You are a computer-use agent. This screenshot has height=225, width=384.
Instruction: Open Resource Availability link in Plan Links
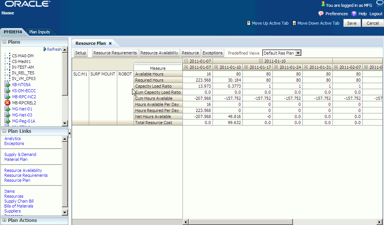point(23,170)
